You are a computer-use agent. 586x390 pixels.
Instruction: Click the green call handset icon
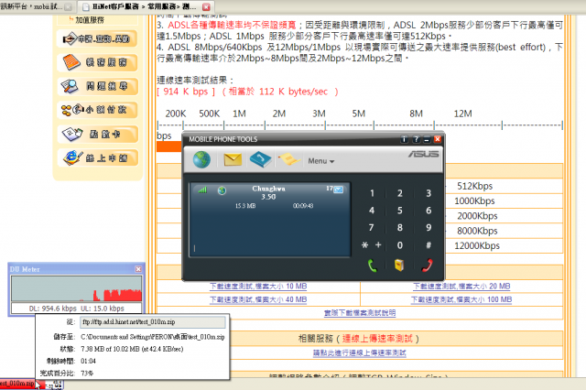pyautogui.click(x=373, y=265)
